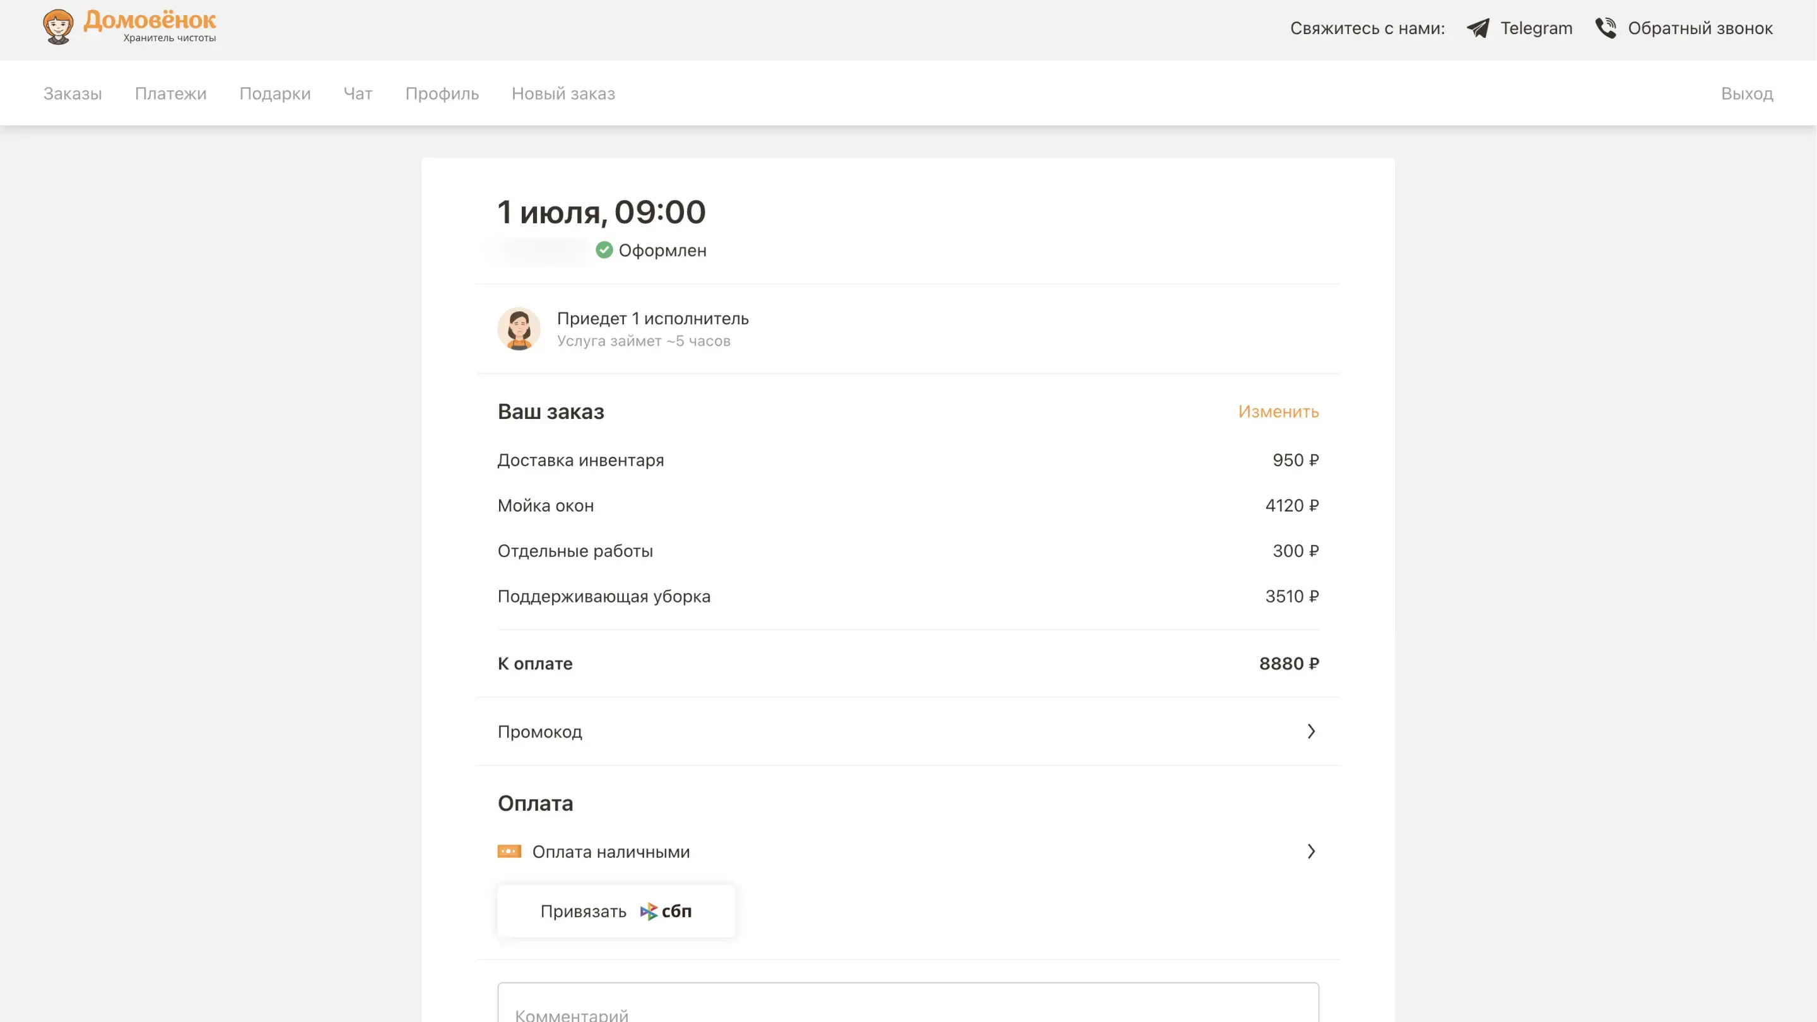The height and width of the screenshot is (1022, 1817).
Task: Open the Профиль page
Action: pyautogui.click(x=442, y=94)
